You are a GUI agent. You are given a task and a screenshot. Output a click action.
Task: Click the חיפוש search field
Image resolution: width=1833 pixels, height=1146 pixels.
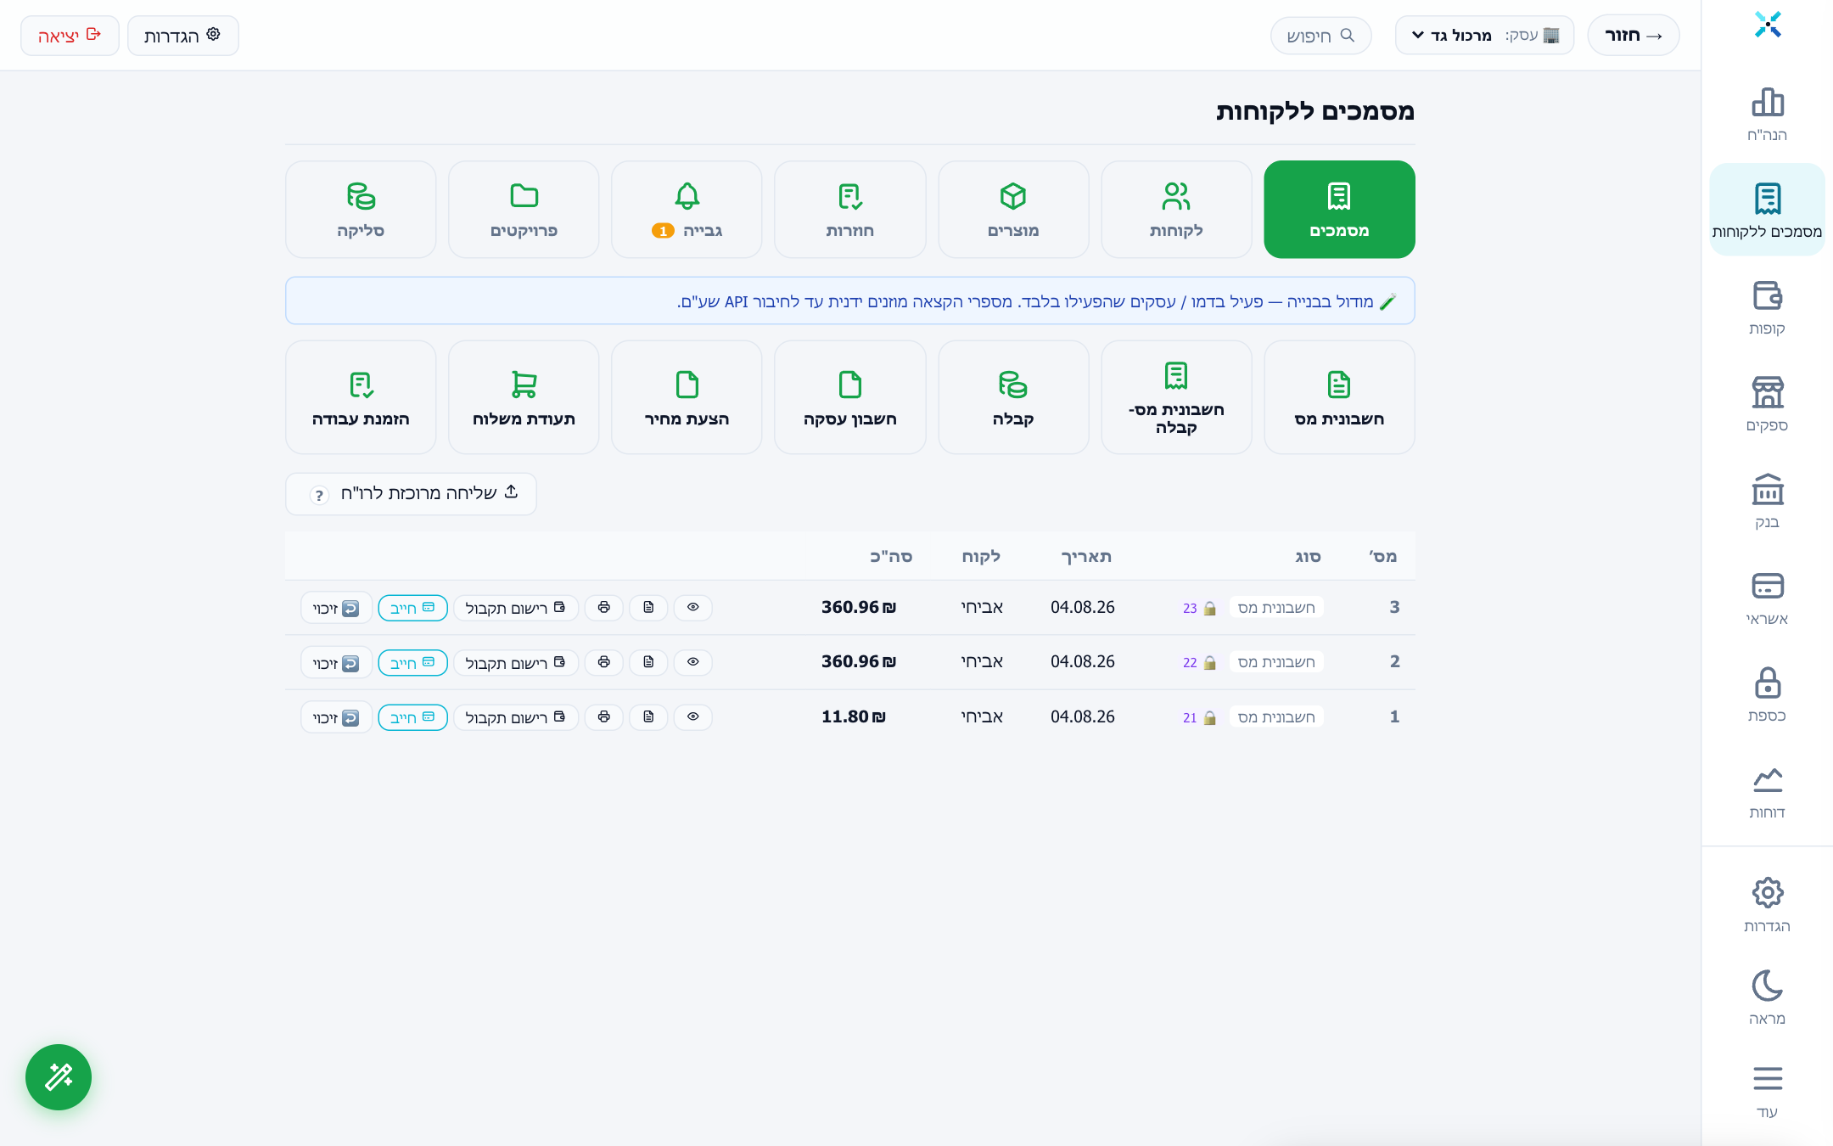(x=1320, y=36)
